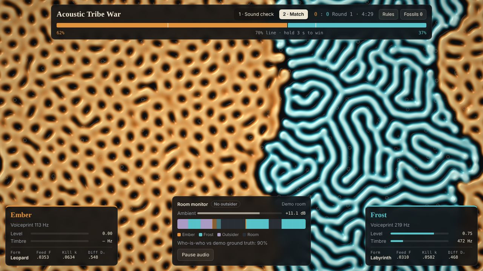Click the 'Frost' panel heading
The image size is (483, 271).
click(x=379, y=215)
